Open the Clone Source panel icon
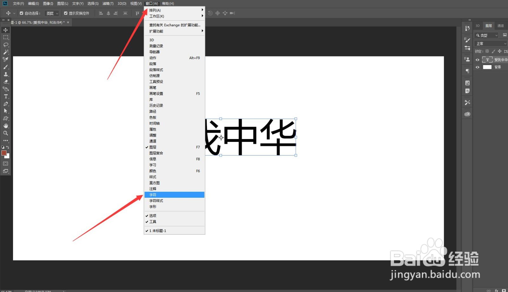This screenshot has width=508, height=292. (x=467, y=59)
